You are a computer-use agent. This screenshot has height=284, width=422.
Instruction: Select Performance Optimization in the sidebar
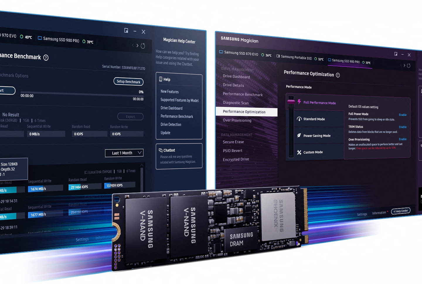click(x=246, y=112)
